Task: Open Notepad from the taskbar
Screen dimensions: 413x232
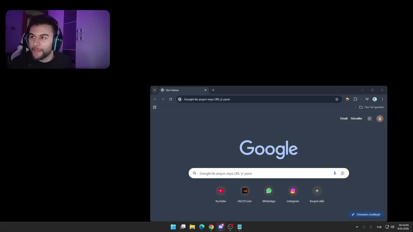Action: click(239, 227)
